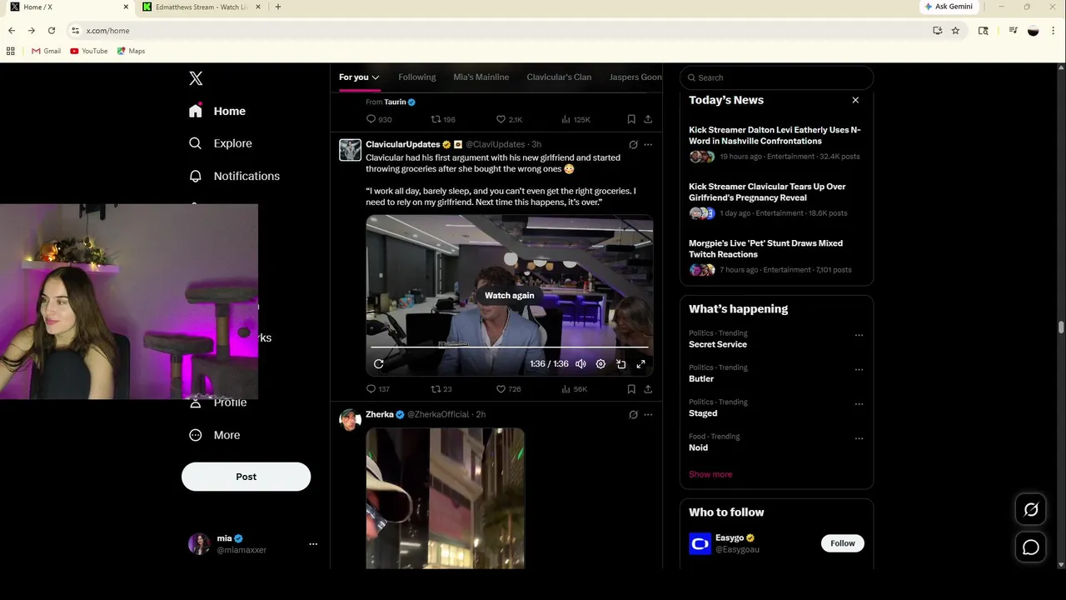Open a new browser tab
This screenshot has height=600, width=1066.
278,7
